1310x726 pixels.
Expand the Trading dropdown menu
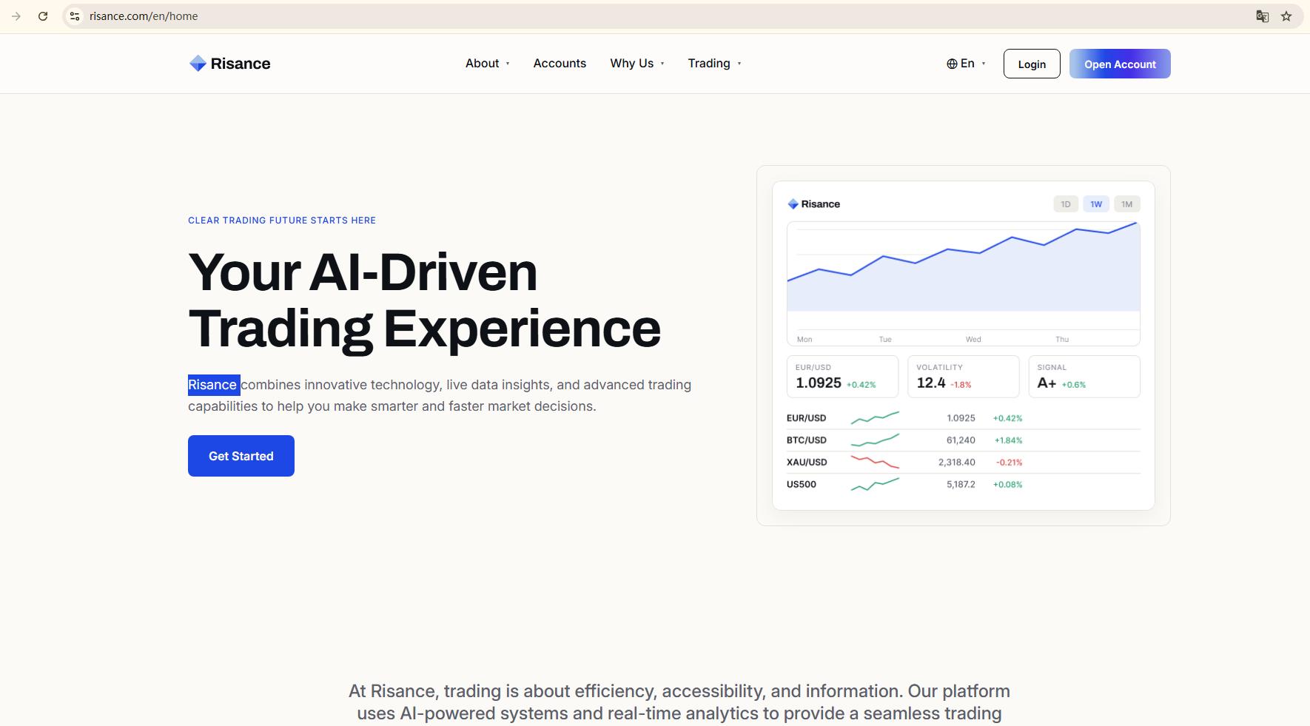715,64
